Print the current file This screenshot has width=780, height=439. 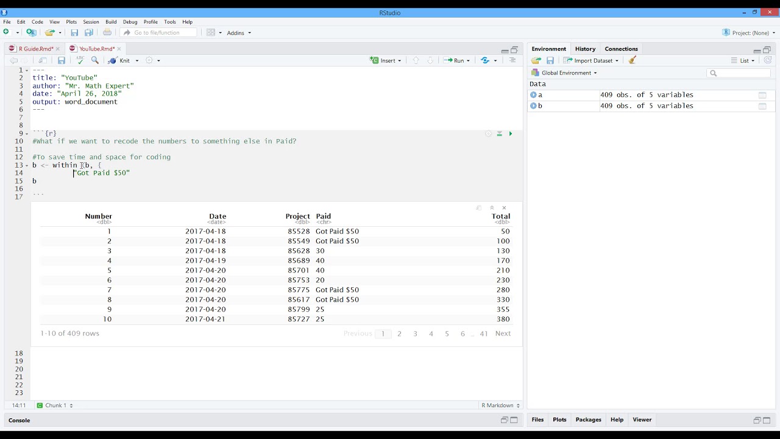(x=107, y=32)
